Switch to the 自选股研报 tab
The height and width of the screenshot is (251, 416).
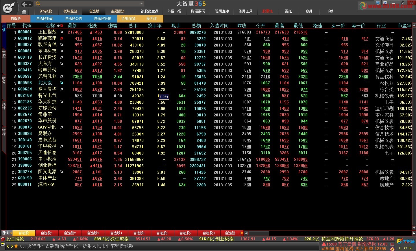tap(103, 19)
